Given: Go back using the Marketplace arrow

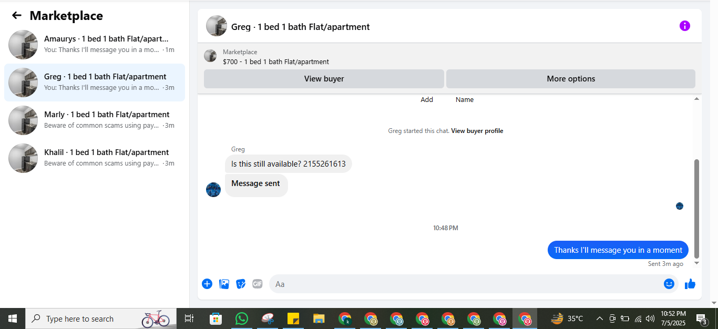Looking at the screenshot, I should click(17, 16).
